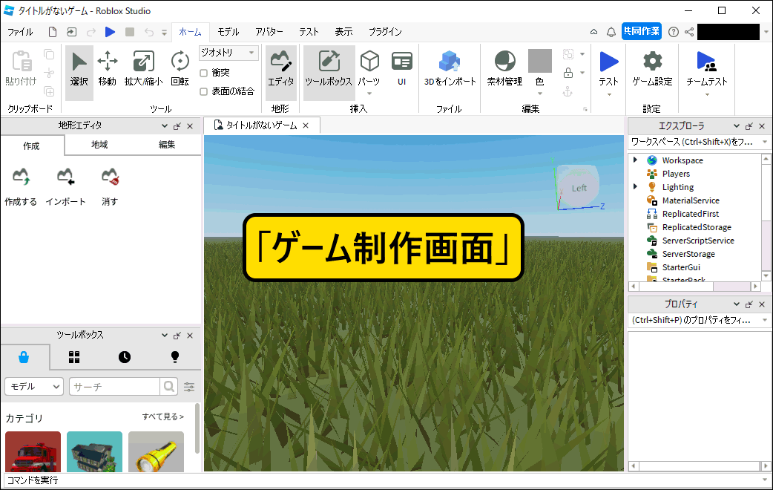
Task: Open the パーツ dropdown arrow
Action: (369, 94)
